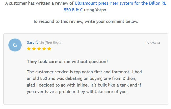Click the review date 09/26/24
The image size is (171, 109).
click(153, 43)
